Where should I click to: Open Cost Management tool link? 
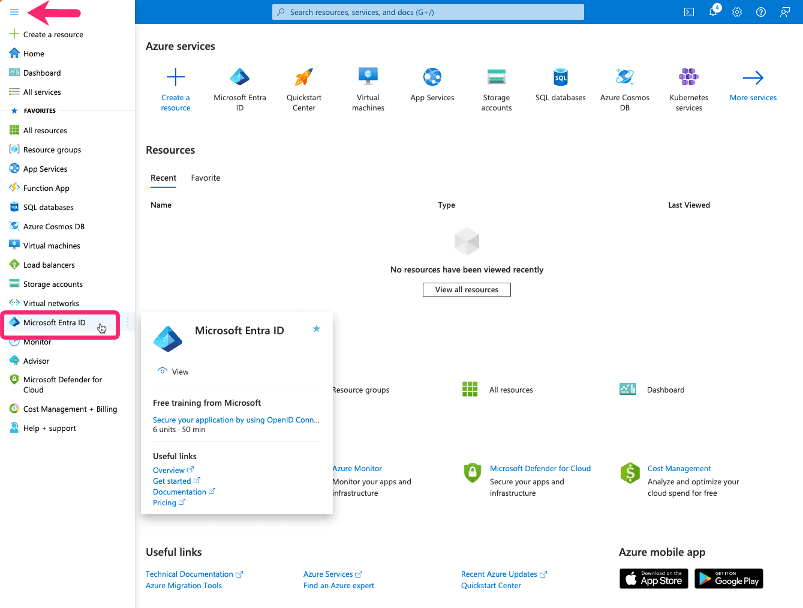(679, 468)
